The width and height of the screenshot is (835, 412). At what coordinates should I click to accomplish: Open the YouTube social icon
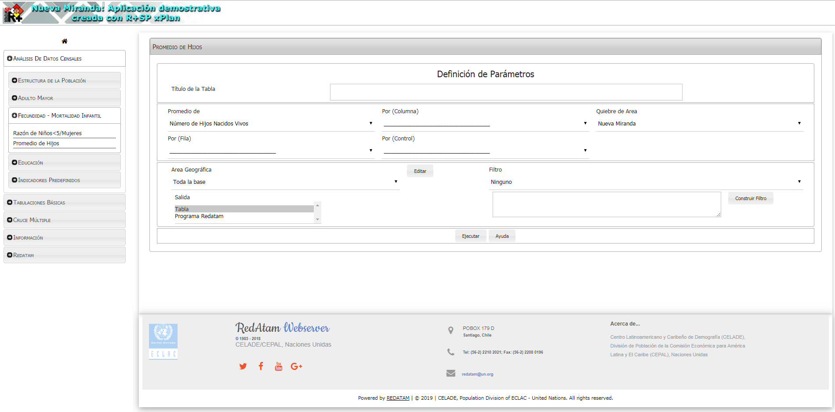[279, 366]
